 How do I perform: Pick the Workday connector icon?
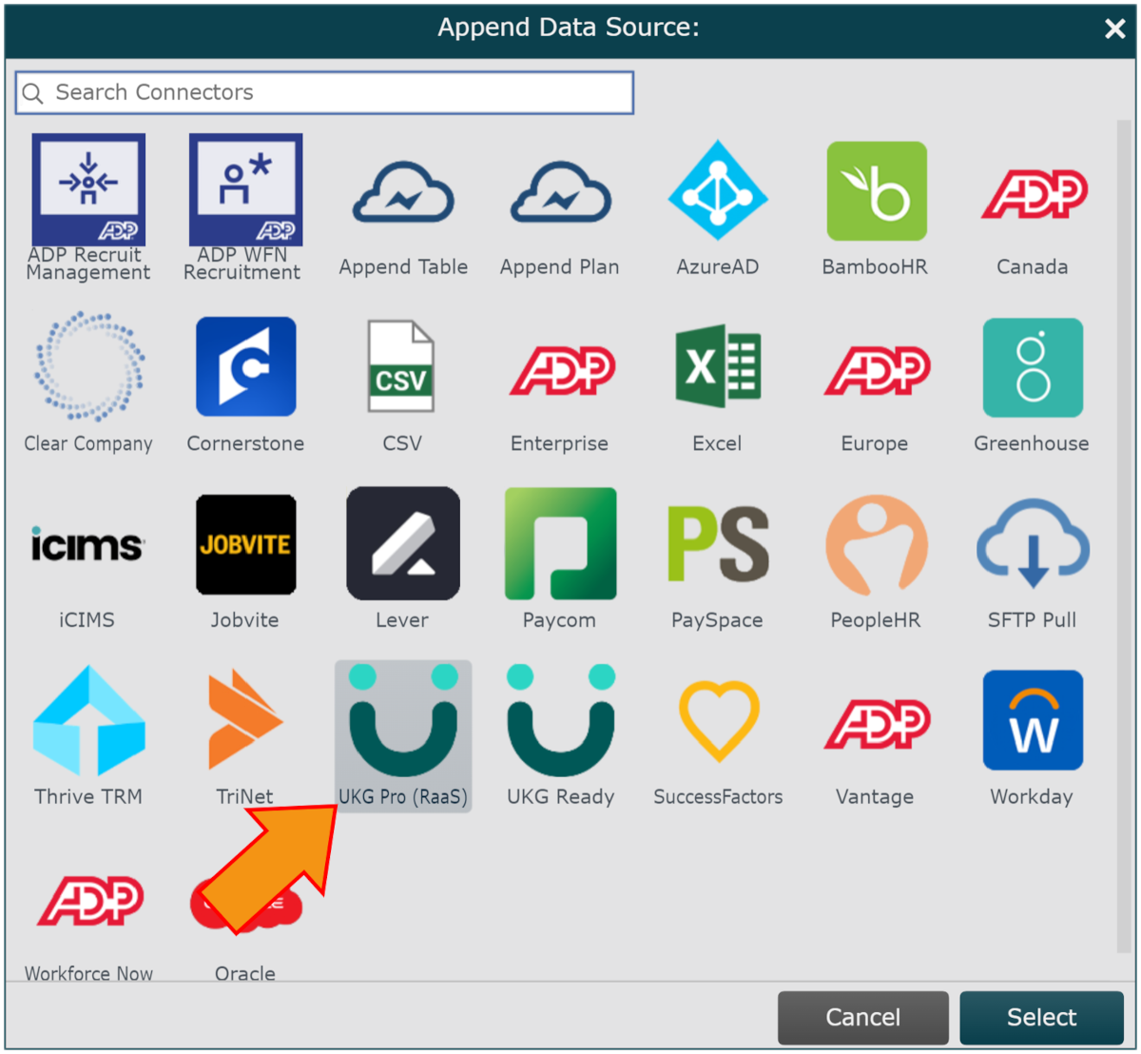pos(1033,720)
